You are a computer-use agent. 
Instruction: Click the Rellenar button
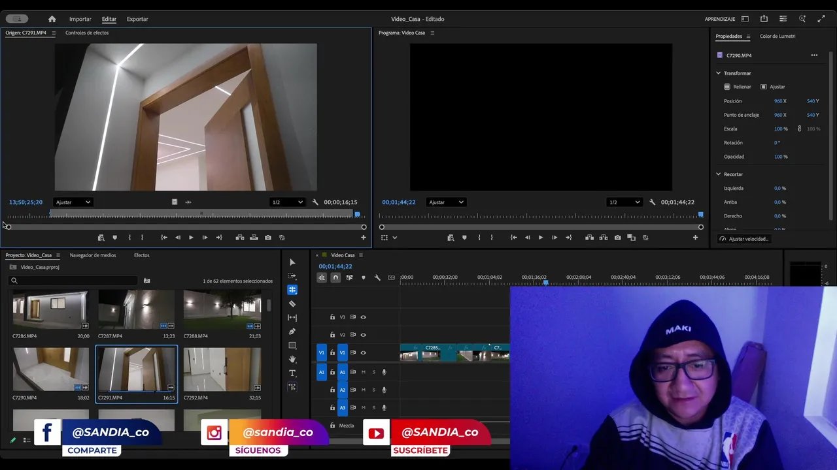tap(738, 87)
